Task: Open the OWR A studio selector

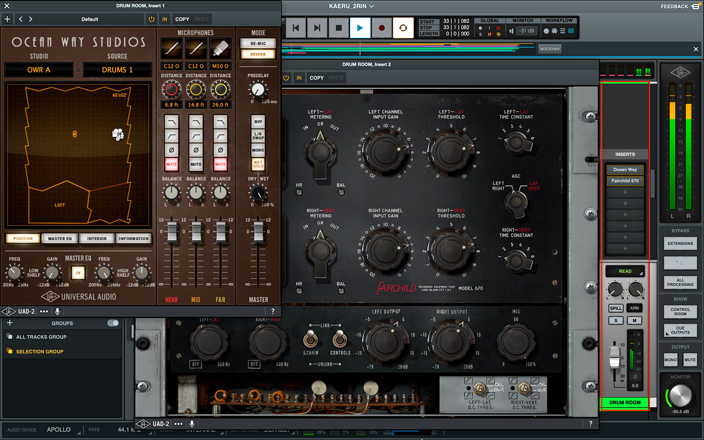Action: pos(39,70)
